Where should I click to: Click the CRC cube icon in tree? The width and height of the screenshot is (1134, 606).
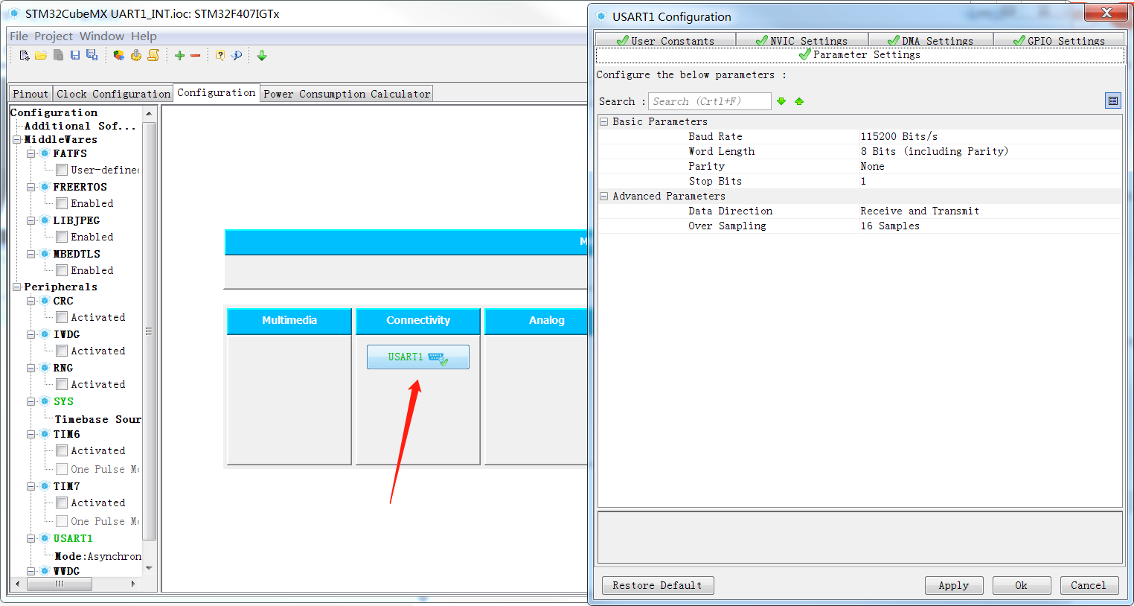(x=45, y=301)
